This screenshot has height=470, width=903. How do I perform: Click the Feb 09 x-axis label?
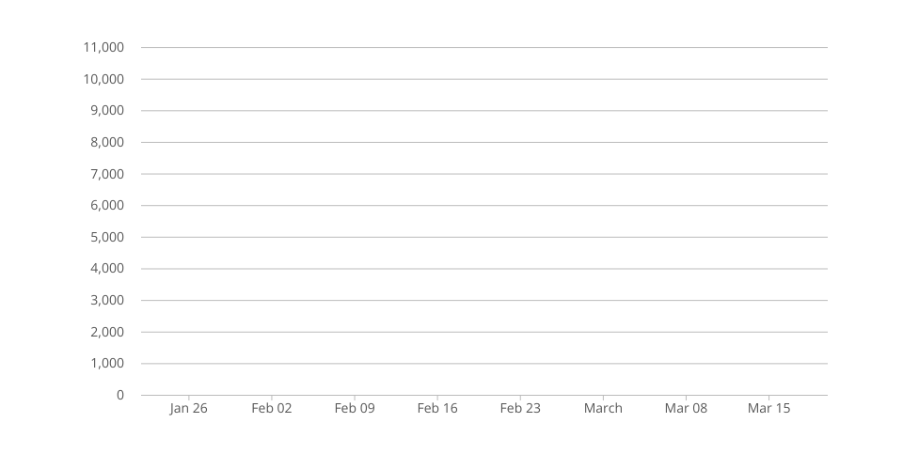coord(355,408)
